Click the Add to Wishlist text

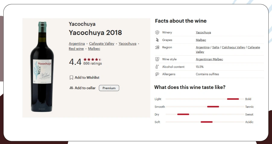[87, 78]
